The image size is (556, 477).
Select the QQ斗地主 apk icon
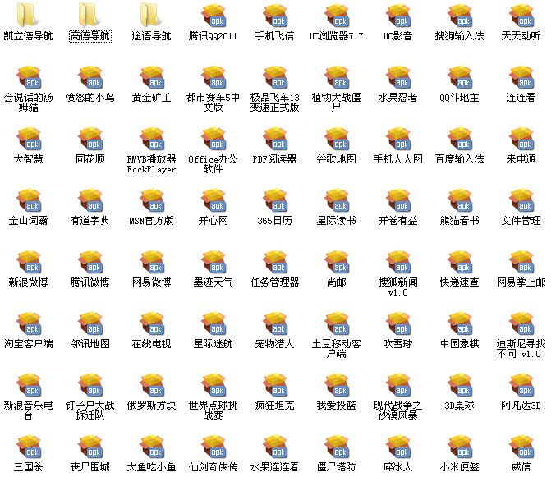click(x=460, y=77)
